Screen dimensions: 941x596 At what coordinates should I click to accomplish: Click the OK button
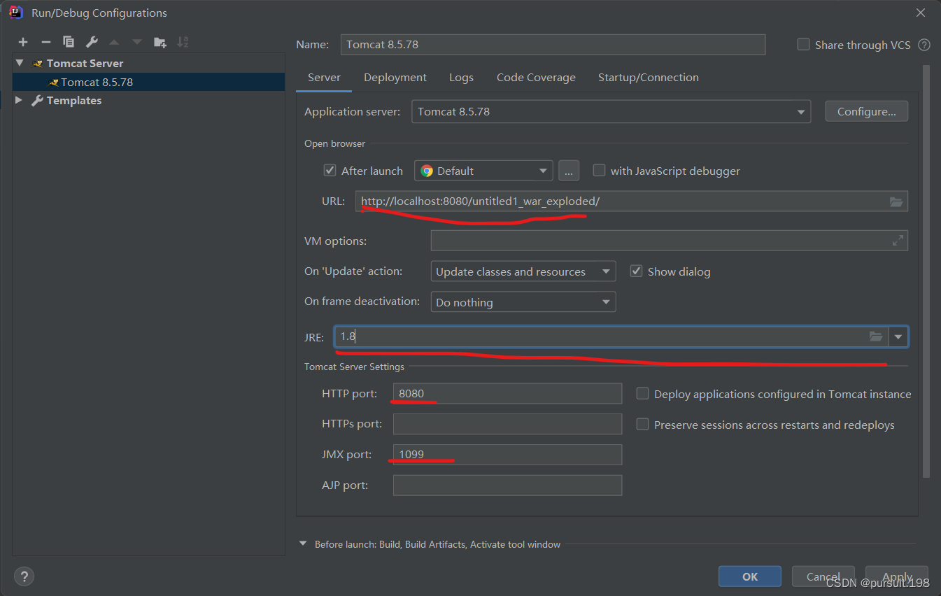tap(750, 576)
